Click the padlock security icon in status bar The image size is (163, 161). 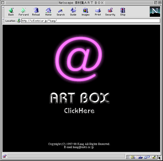click(4, 156)
